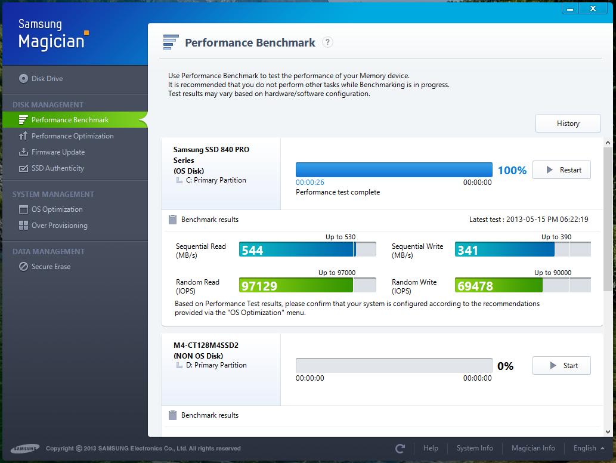Image resolution: width=616 pixels, height=463 pixels.
Task: Click the scrollbar up arrow
Action: tap(608, 143)
